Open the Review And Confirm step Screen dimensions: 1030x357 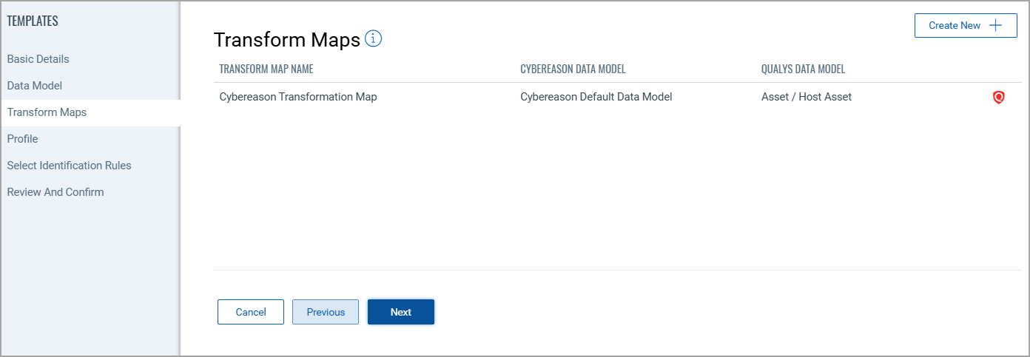tap(55, 192)
